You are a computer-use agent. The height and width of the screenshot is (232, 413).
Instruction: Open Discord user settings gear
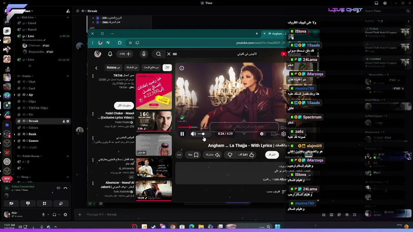[65, 215]
